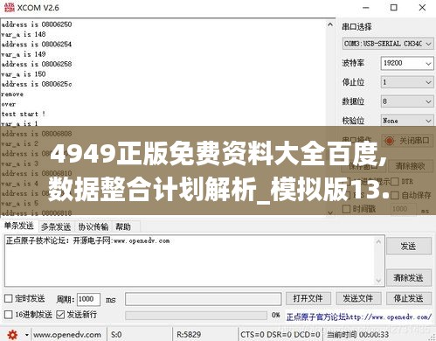
Task: Switch to the 多条发送 tab
Action: tap(56, 226)
